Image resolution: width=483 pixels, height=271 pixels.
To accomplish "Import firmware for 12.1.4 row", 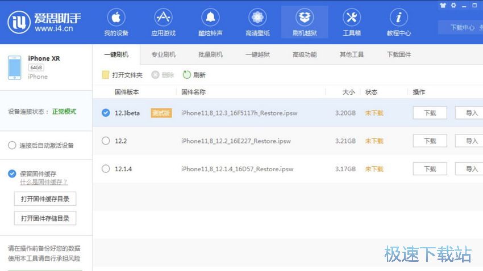I will pyautogui.click(x=470, y=169).
